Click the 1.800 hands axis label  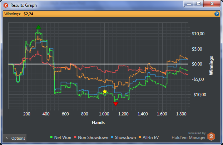[x=181, y=114]
